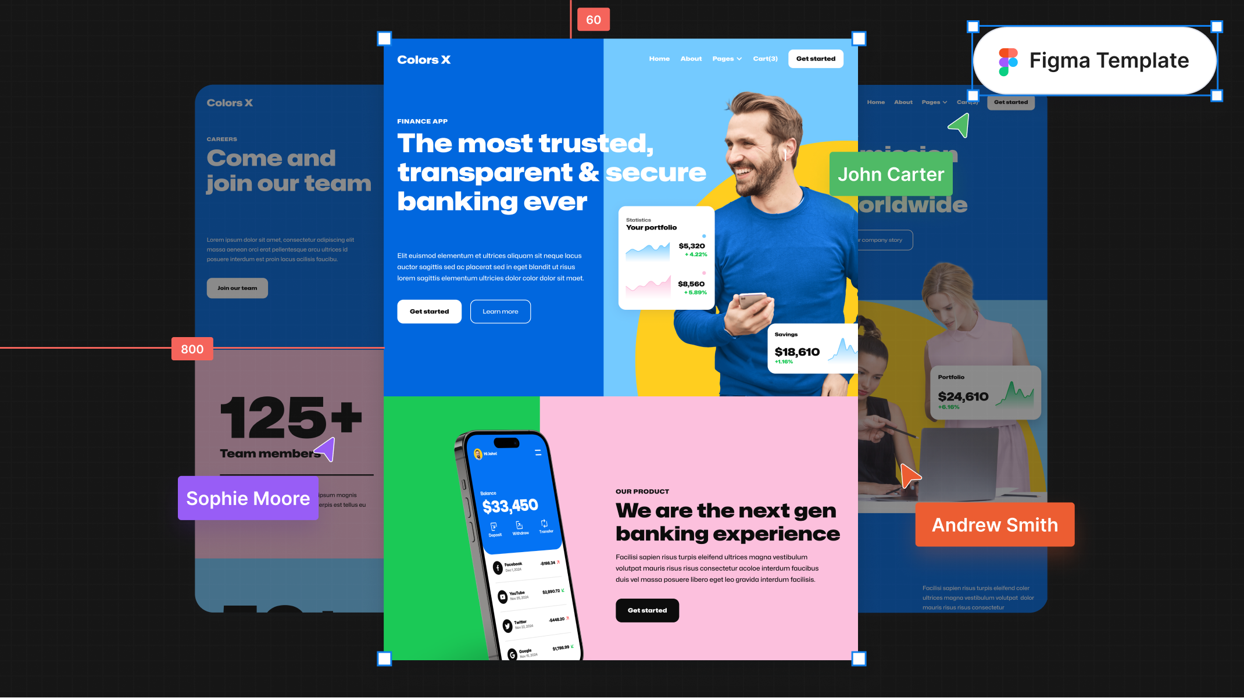Image resolution: width=1244 pixels, height=698 pixels.
Task: Select About tab in top navigation bar
Action: [x=691, y=59]
